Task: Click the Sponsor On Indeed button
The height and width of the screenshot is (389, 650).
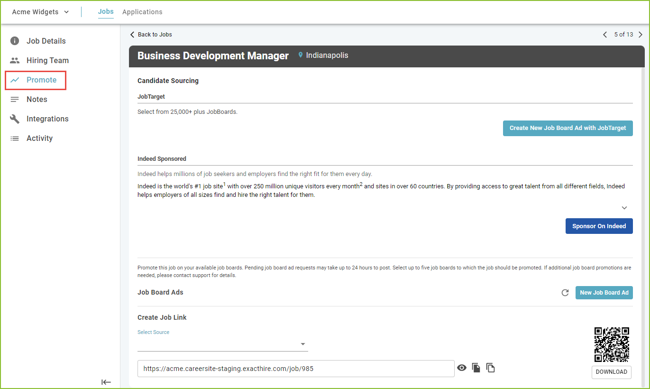Action: click(x=599, y=226)
